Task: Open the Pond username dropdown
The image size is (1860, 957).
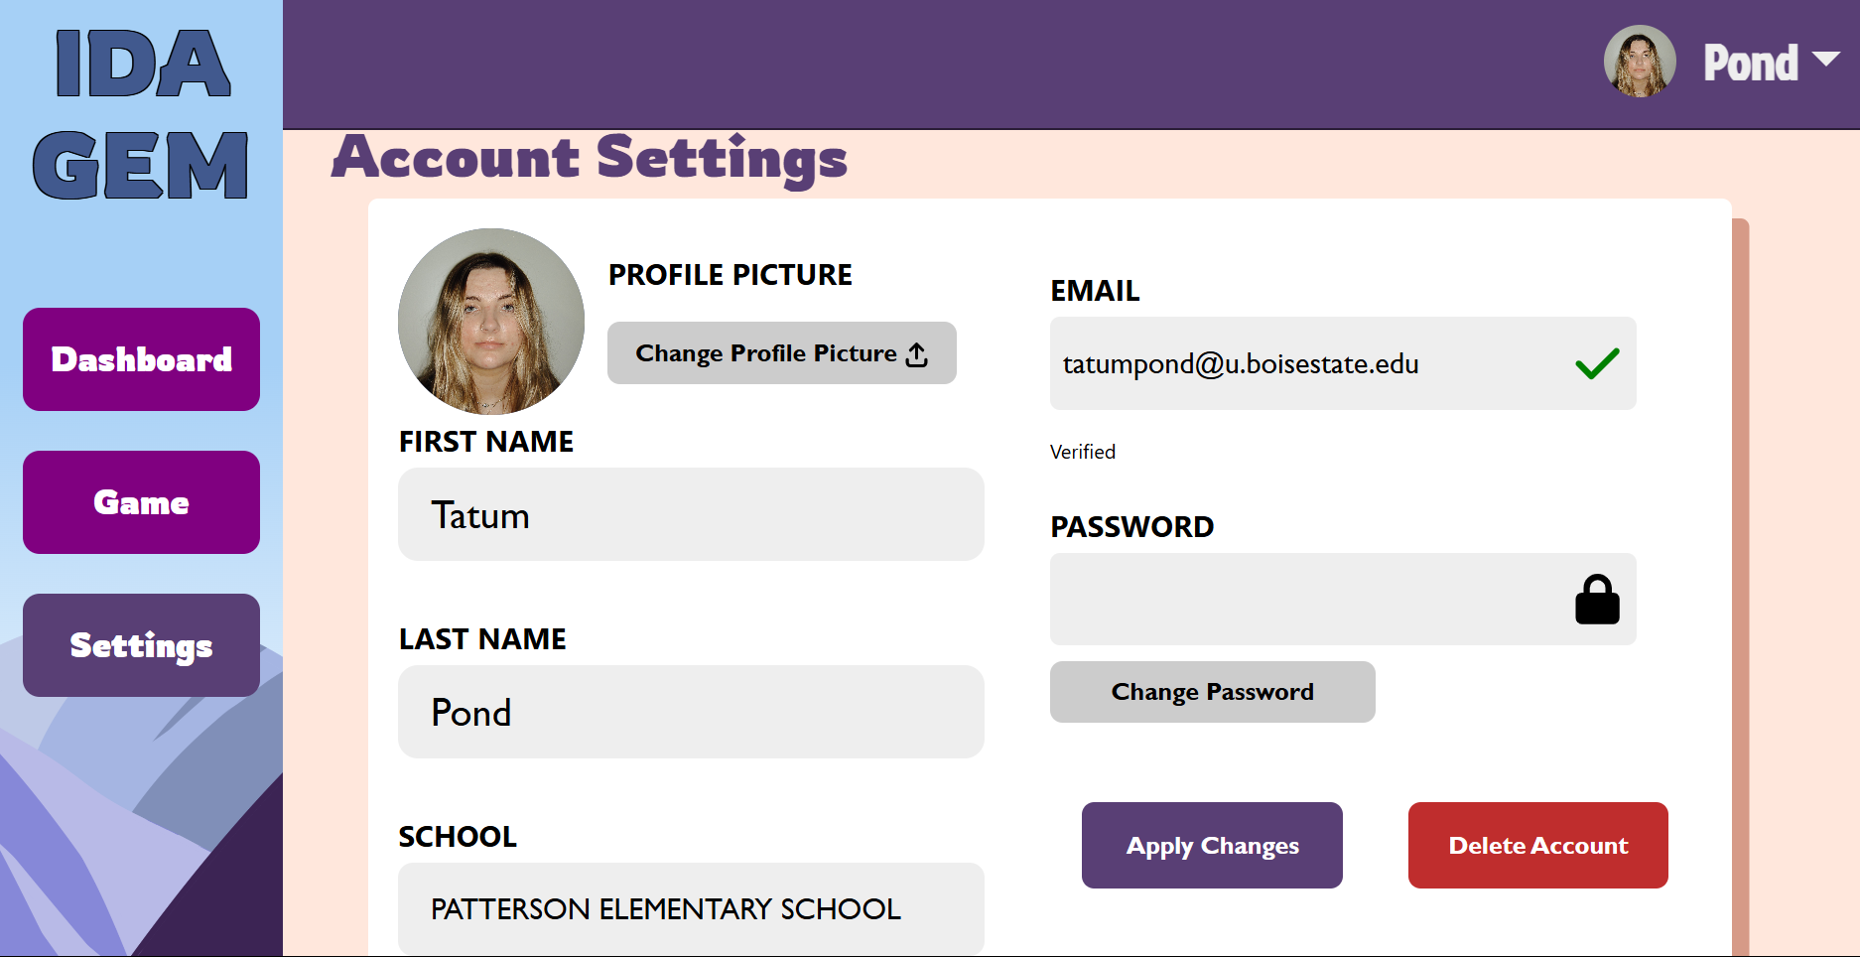Action: click(x=1751, y=63)
